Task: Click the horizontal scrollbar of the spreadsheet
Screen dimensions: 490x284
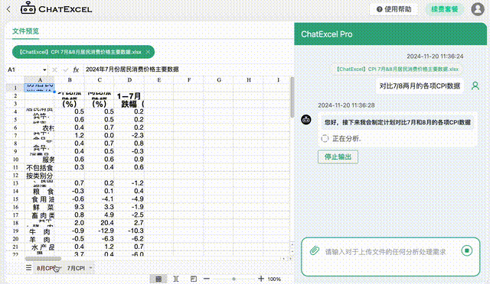Action: 43,259
